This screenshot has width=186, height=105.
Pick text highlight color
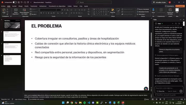(x=62, y=13)
